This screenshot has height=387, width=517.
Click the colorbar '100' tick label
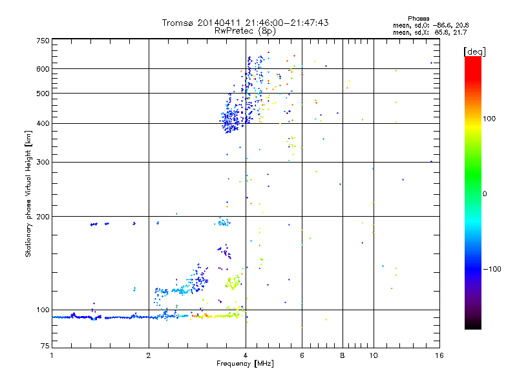click(489, 119)
